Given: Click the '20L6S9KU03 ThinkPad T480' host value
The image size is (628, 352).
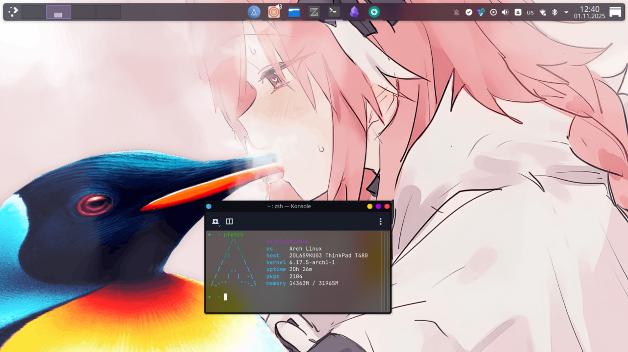Looking at the screenshot, I should click(x=328, y=256).
